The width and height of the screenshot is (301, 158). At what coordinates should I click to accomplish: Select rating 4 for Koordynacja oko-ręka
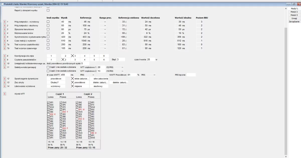click(85, 56)
